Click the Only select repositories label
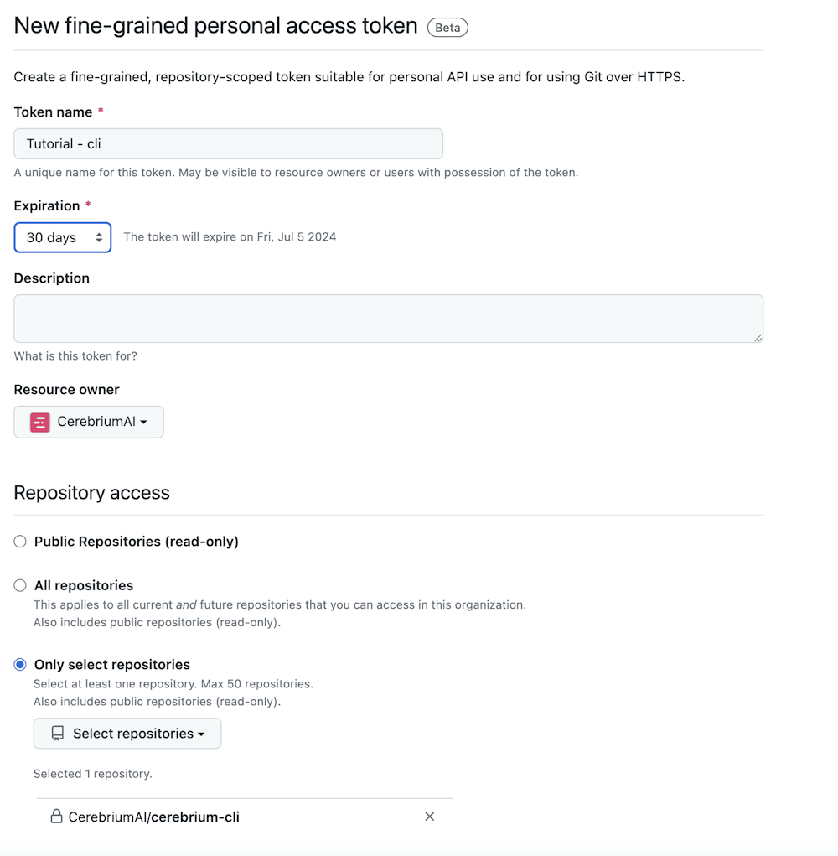Viewport: 838px width, 856px height. [x=112, y=665]
